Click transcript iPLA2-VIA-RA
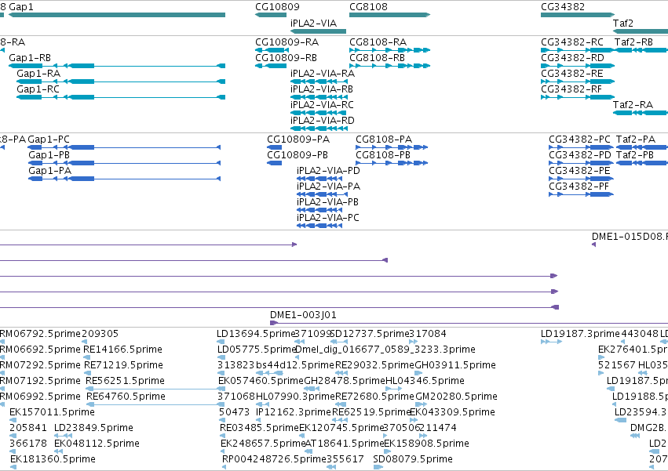 coord(318,82)
